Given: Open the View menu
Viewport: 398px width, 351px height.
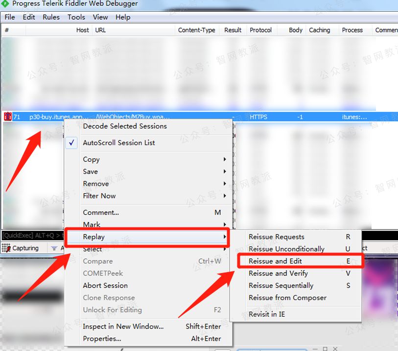Looking at the screenshot, I should click(x=100, y=17).
